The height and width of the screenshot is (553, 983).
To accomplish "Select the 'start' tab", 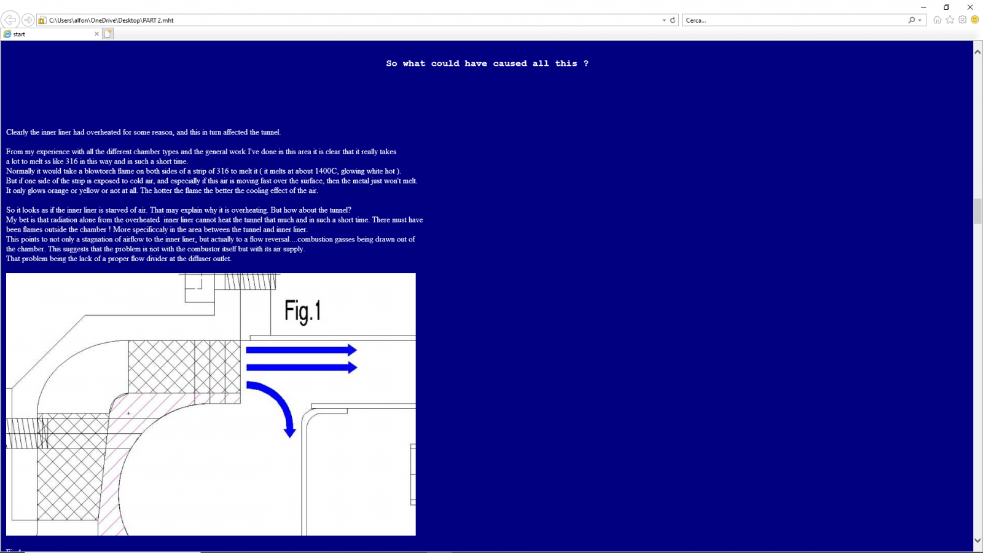I will (x=50, y=34).
